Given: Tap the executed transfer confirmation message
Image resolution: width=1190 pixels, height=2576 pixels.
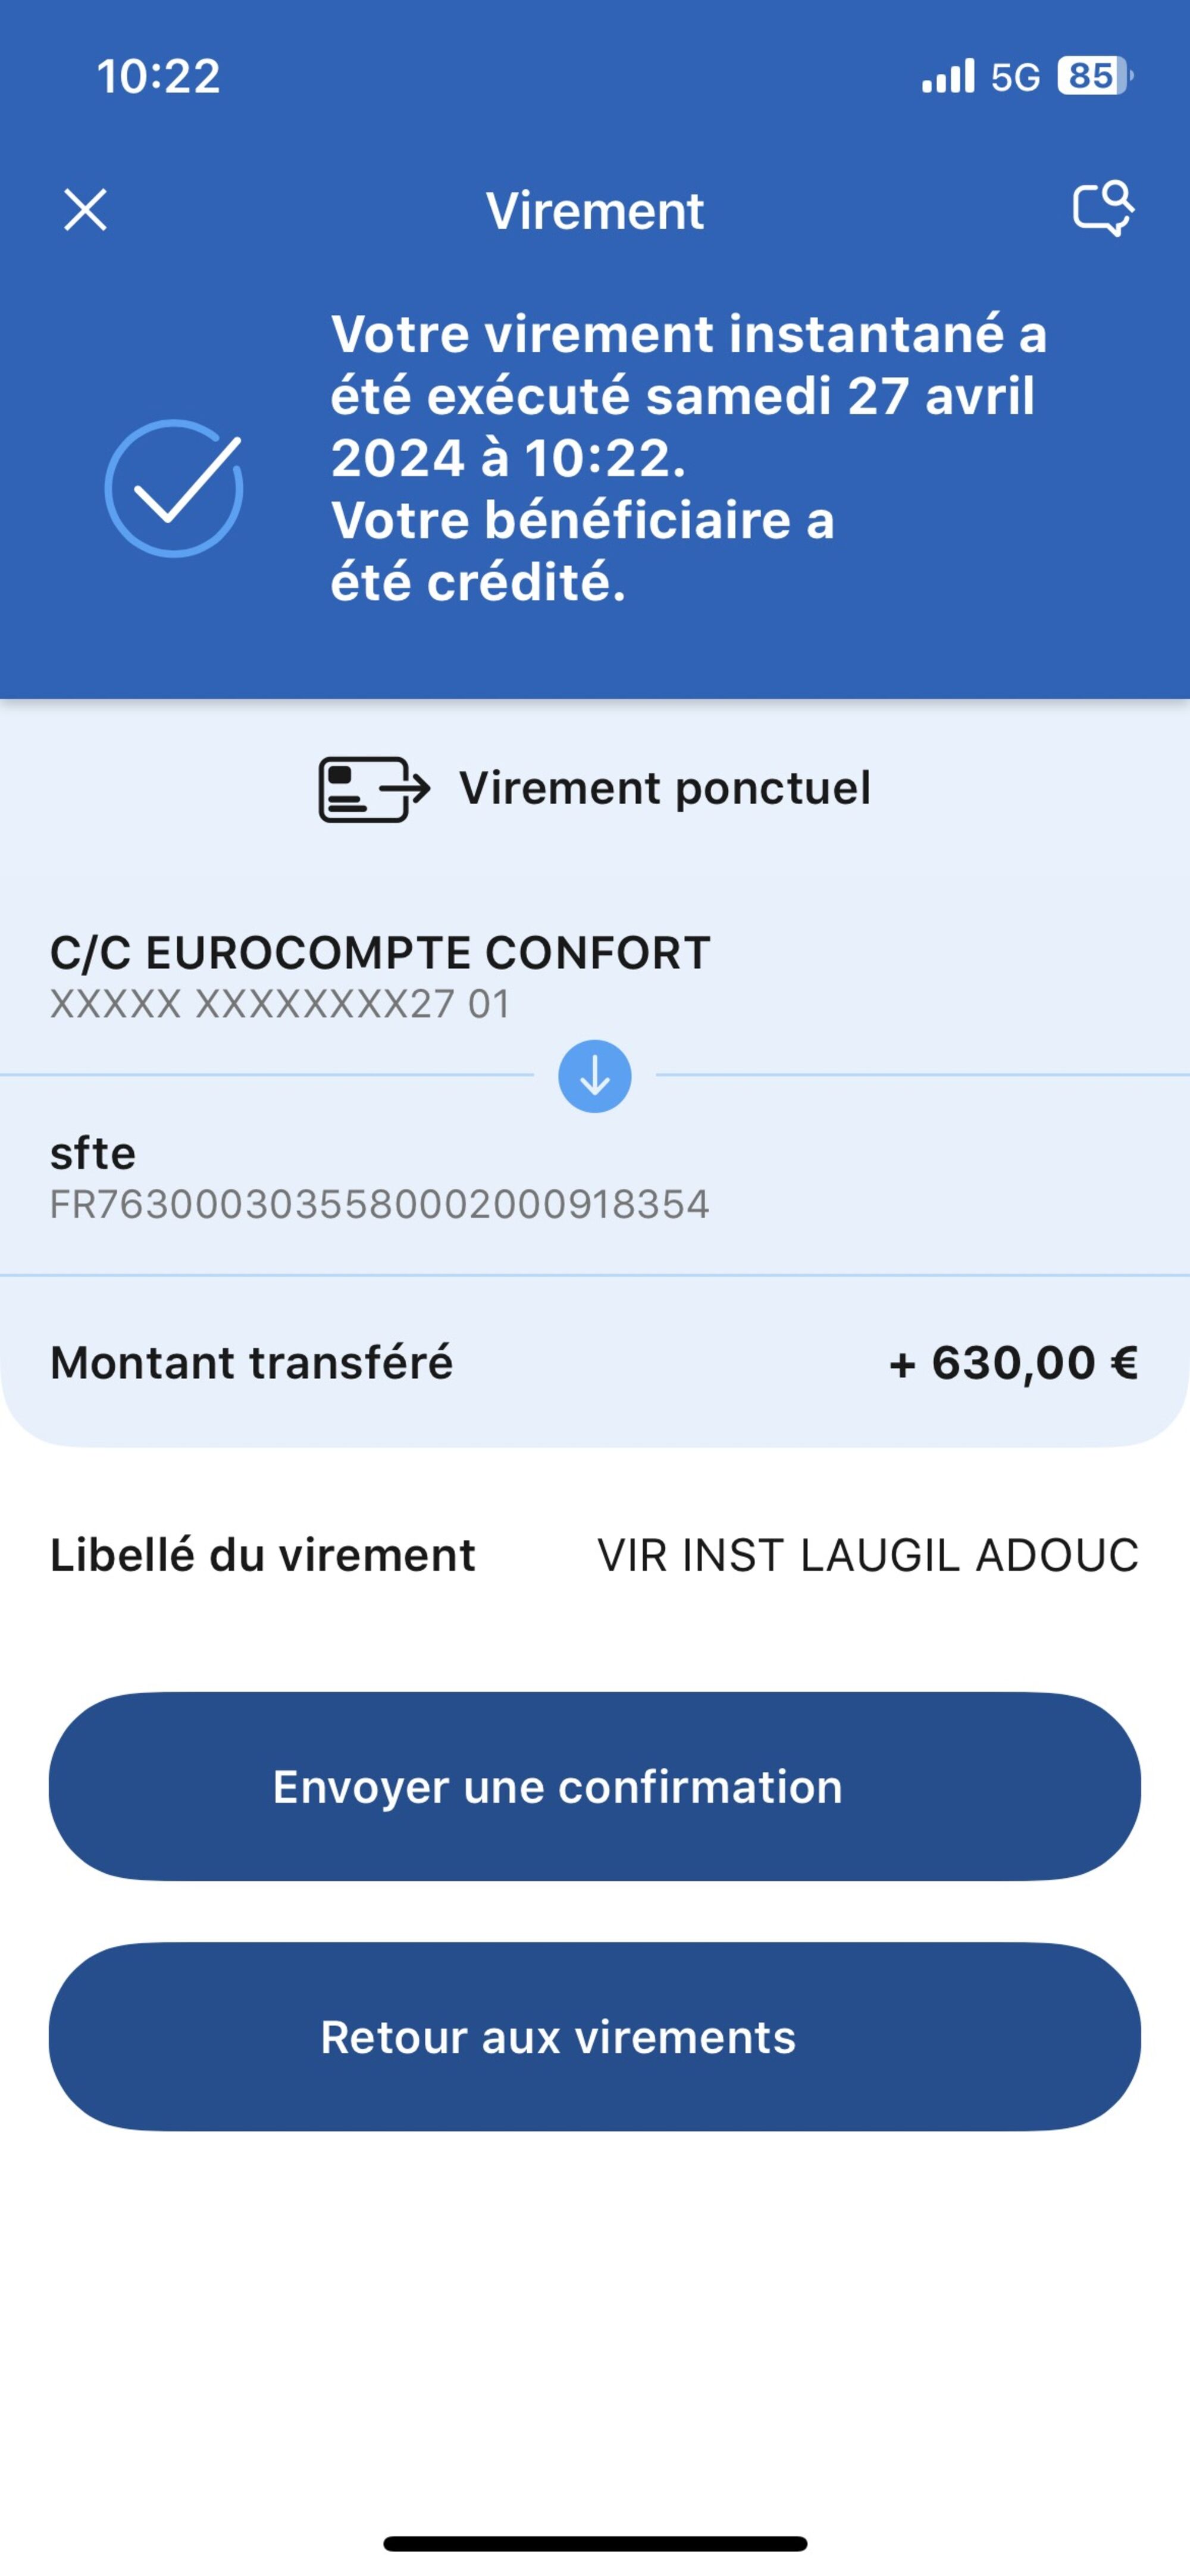Looking at the screenshot, I should (688, 457).
